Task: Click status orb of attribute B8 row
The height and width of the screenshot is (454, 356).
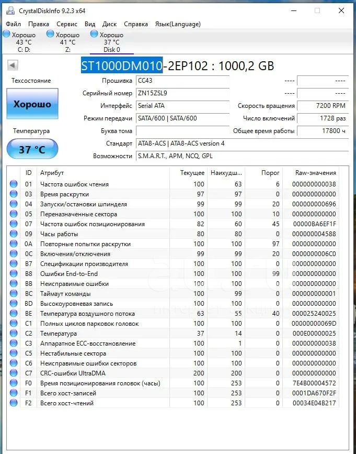Action: (14, 274)
